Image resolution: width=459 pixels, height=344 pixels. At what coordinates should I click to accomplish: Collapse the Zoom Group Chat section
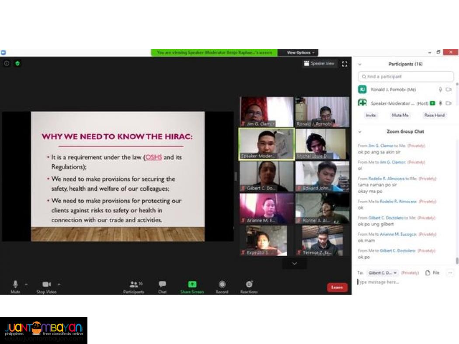click(x=360, y=131)
